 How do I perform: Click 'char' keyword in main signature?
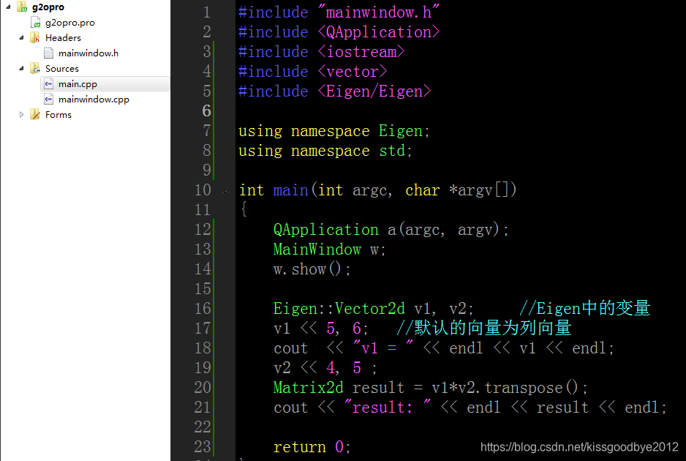(x=422, y=190)
